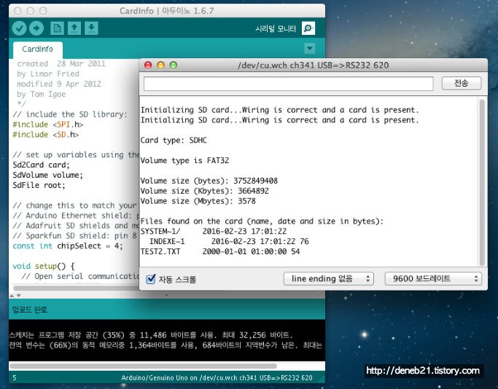Click the console line showing 11,486 bytes used
The height and width of the screenshot is (389, 498).
(x=151, y=335)
